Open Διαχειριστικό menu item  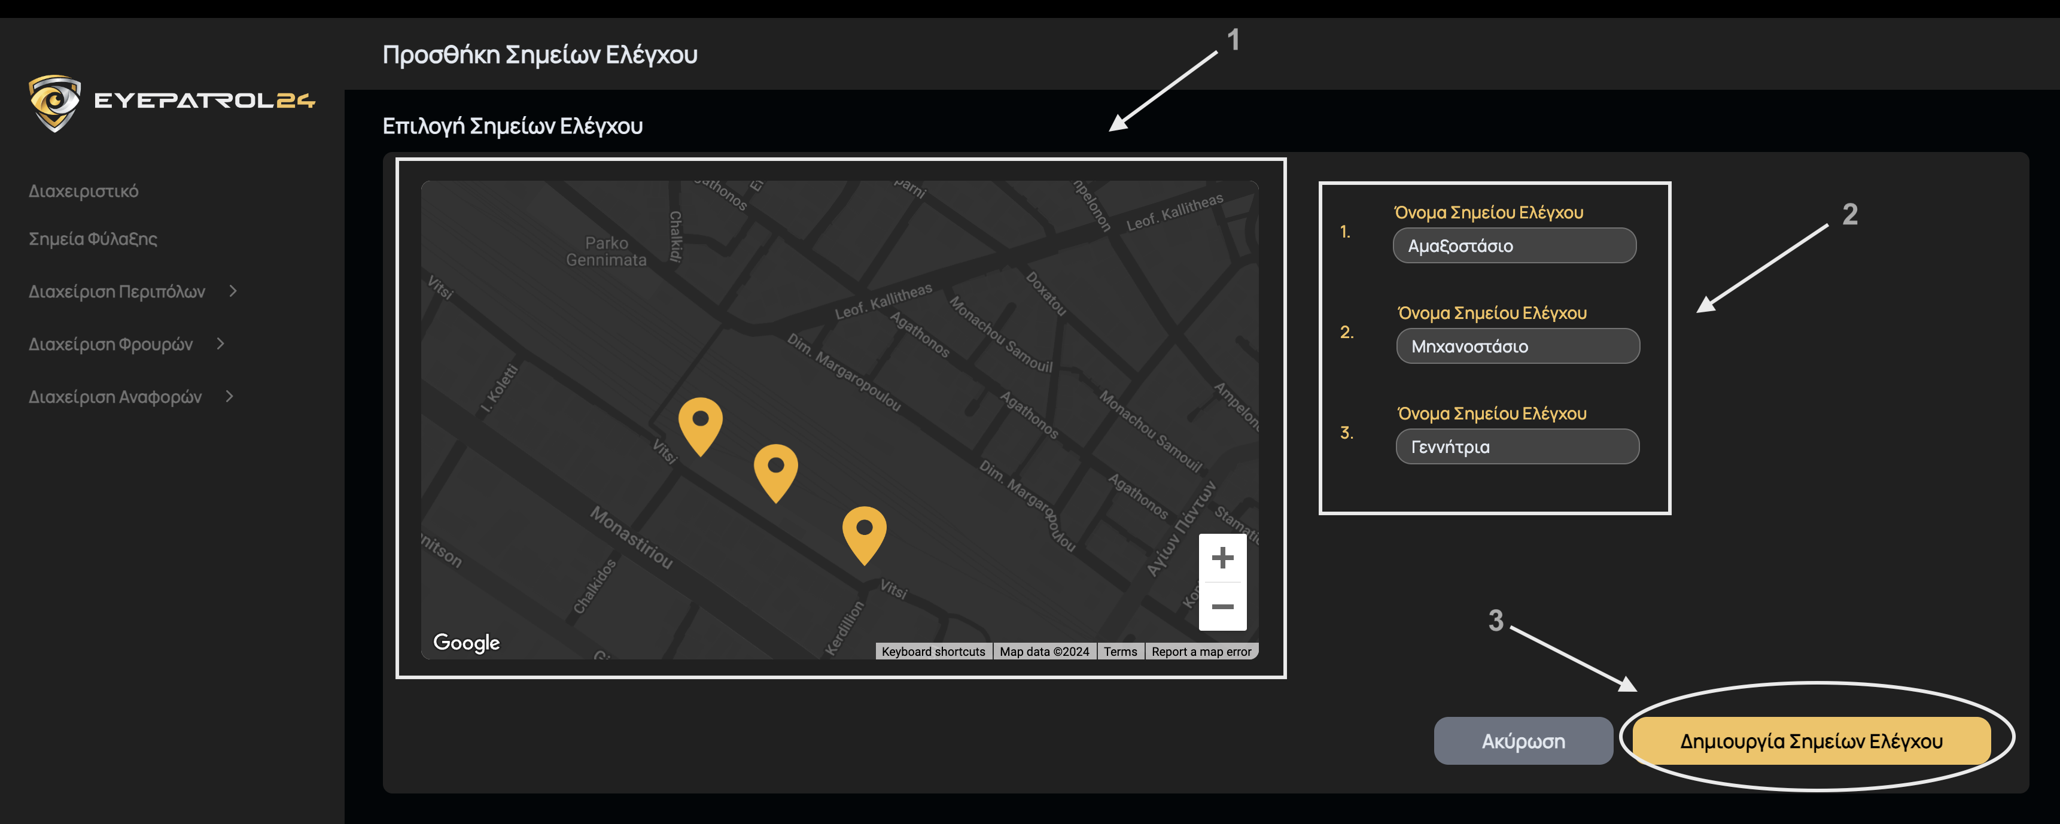click(83, 191)
